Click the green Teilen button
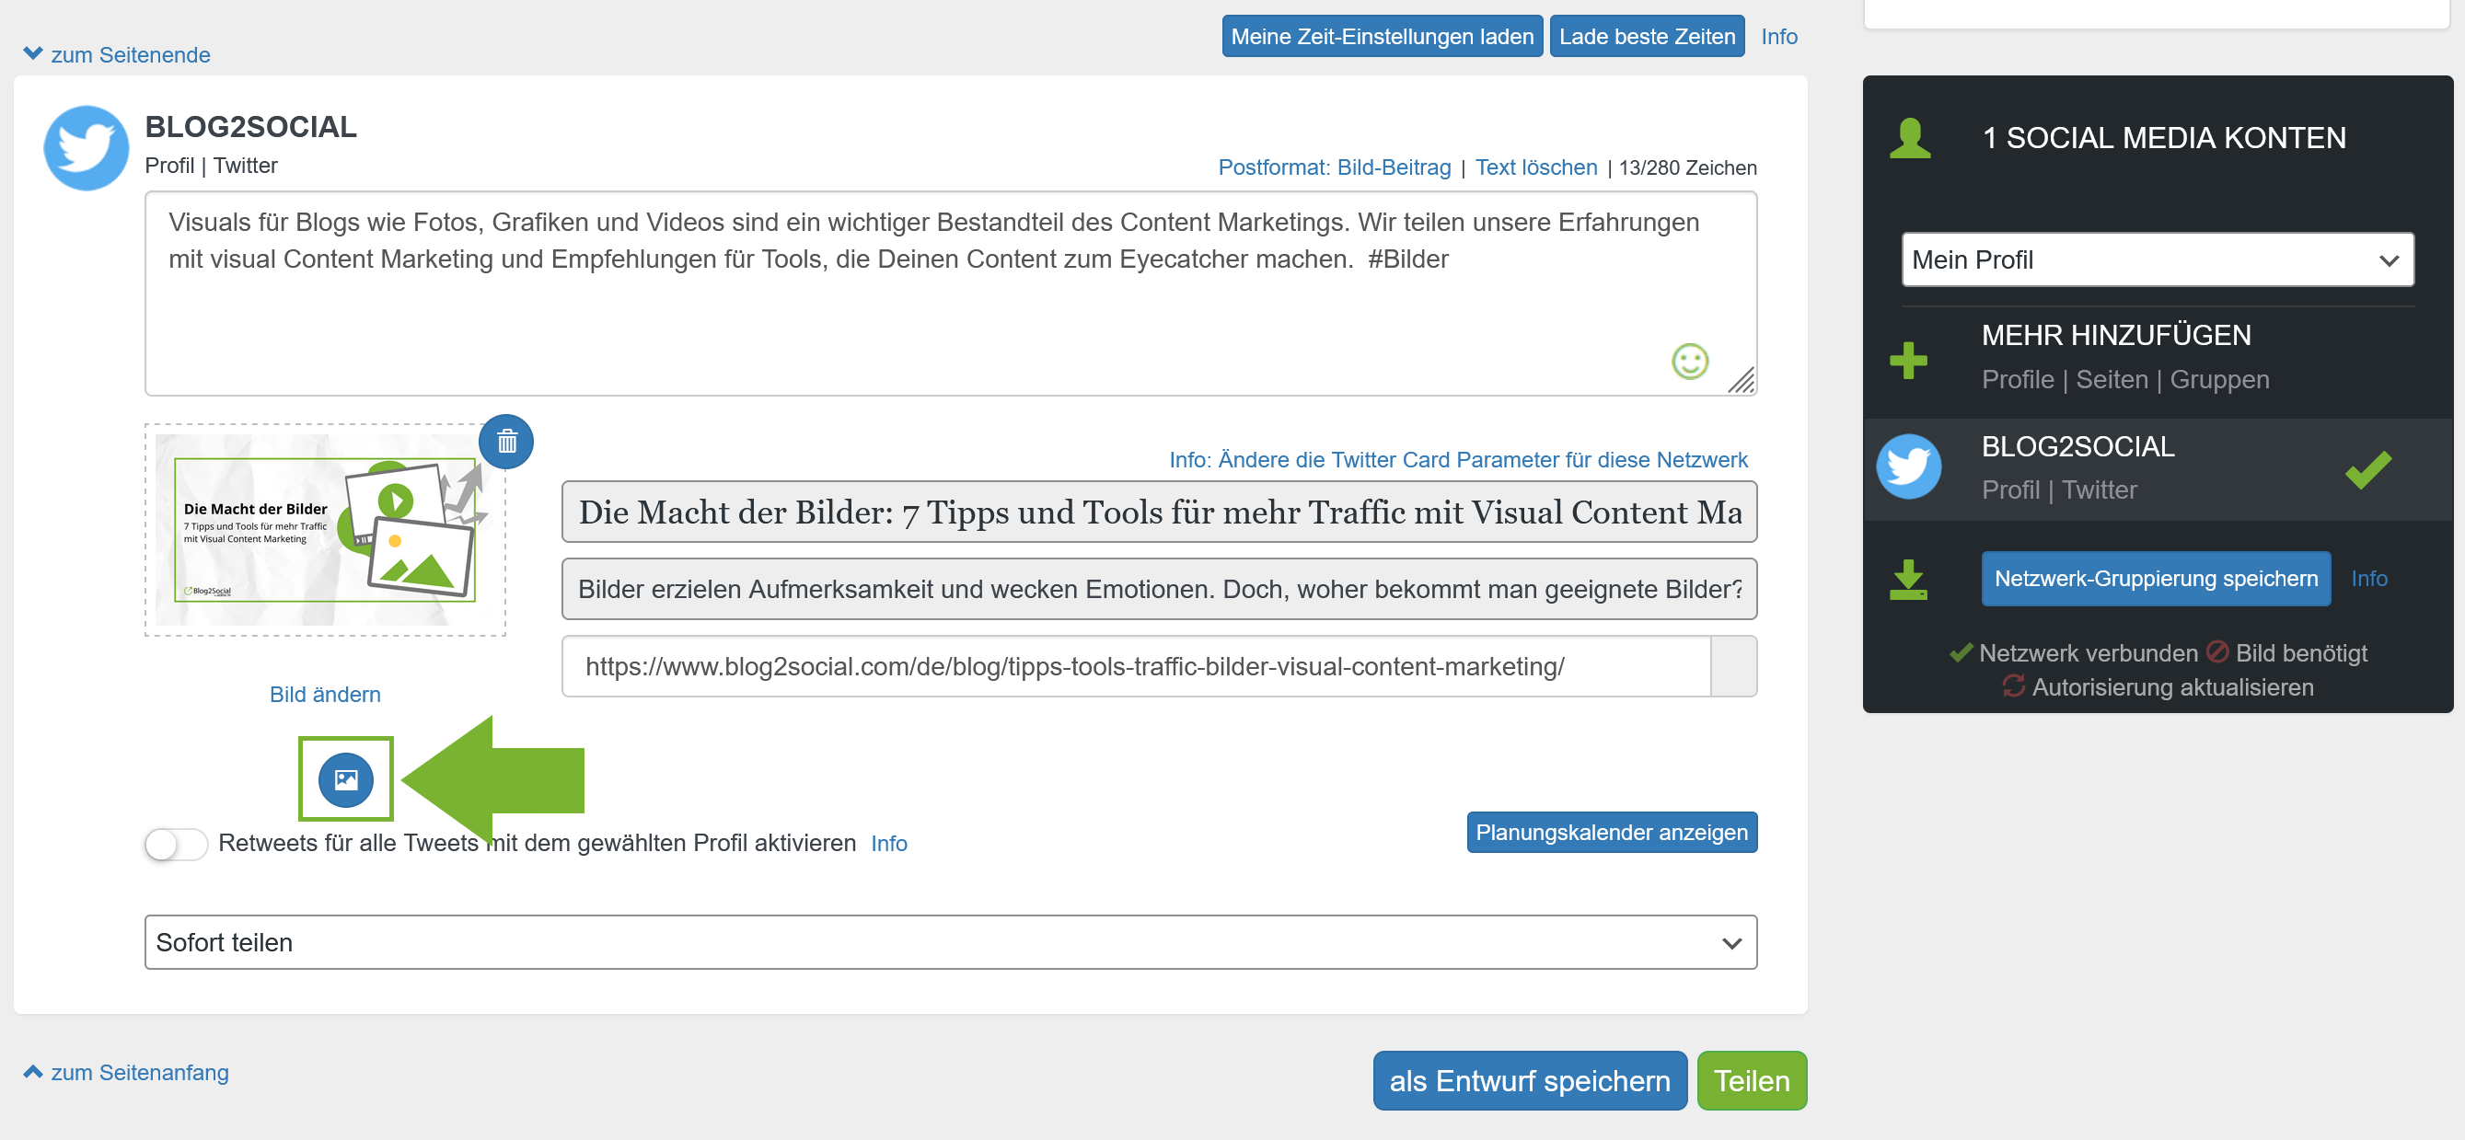2465x1140 pixels. (1751, 1081)
